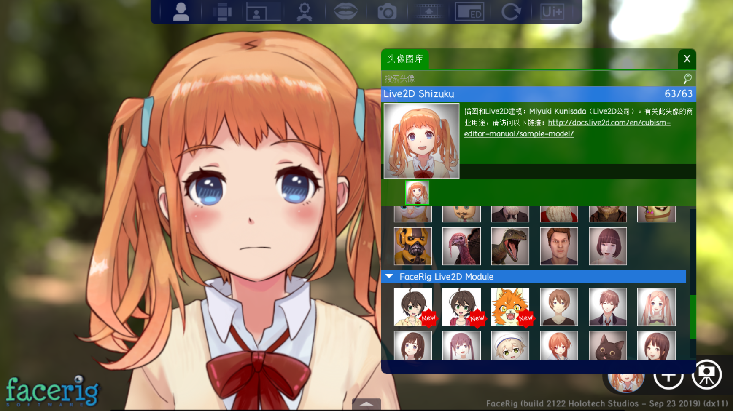Click the filmstrip upload recording icon
Viewport: 733px width, 411px height.
[x=428, y=12]
